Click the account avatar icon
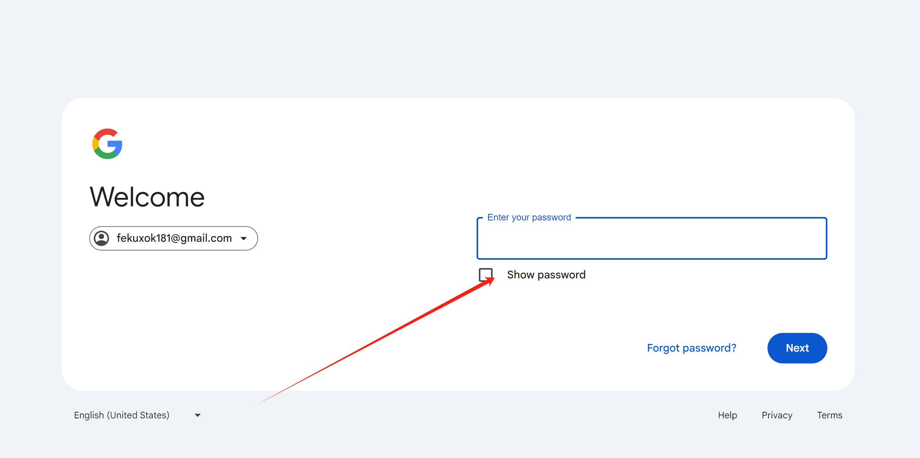 pyautogui.click(x=101, y=238)
